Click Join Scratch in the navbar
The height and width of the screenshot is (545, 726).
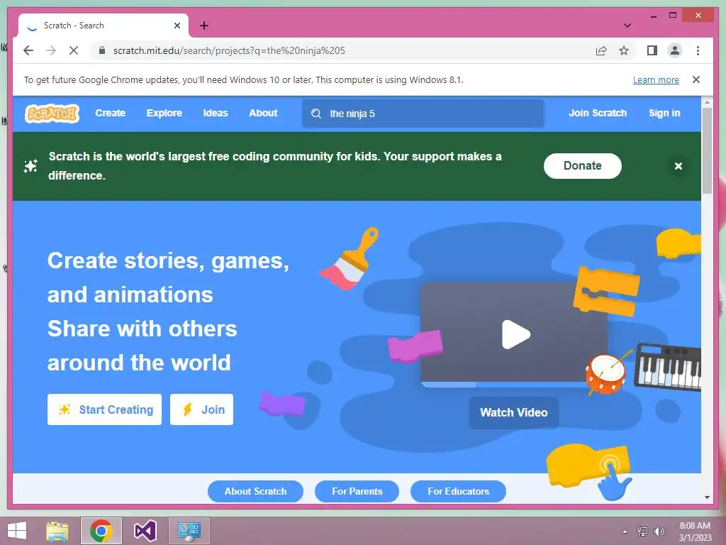597,113
